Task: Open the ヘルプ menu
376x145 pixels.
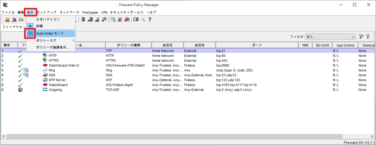Action: tap(151, 12)
